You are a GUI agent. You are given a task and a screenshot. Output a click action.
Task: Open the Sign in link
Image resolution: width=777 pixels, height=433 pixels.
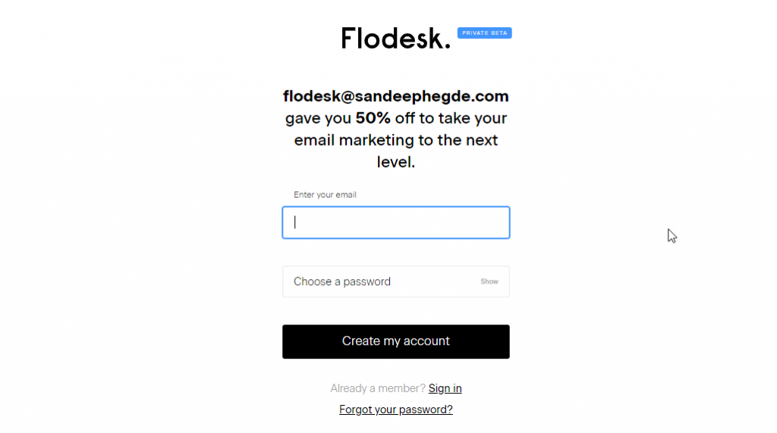(445, 388)
